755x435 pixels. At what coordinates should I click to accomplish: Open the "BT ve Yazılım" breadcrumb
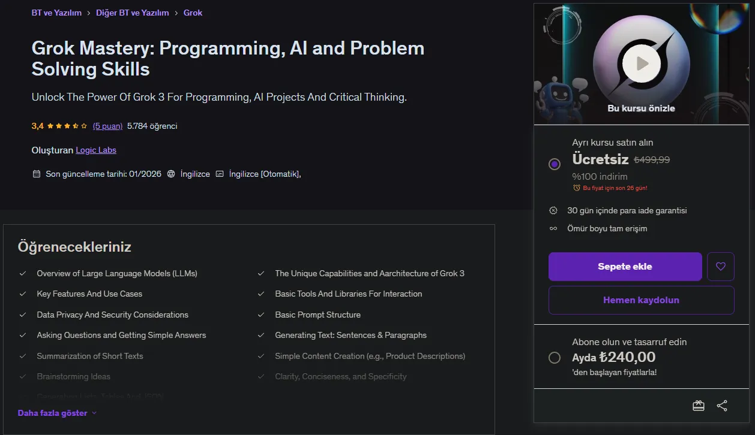click(x=56, y=13)
